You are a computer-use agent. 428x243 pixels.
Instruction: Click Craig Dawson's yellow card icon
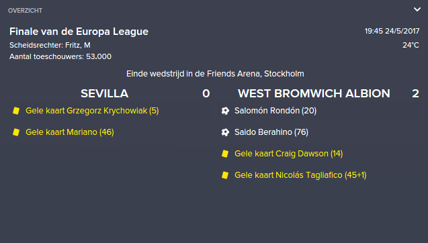(x=225, y=154)
